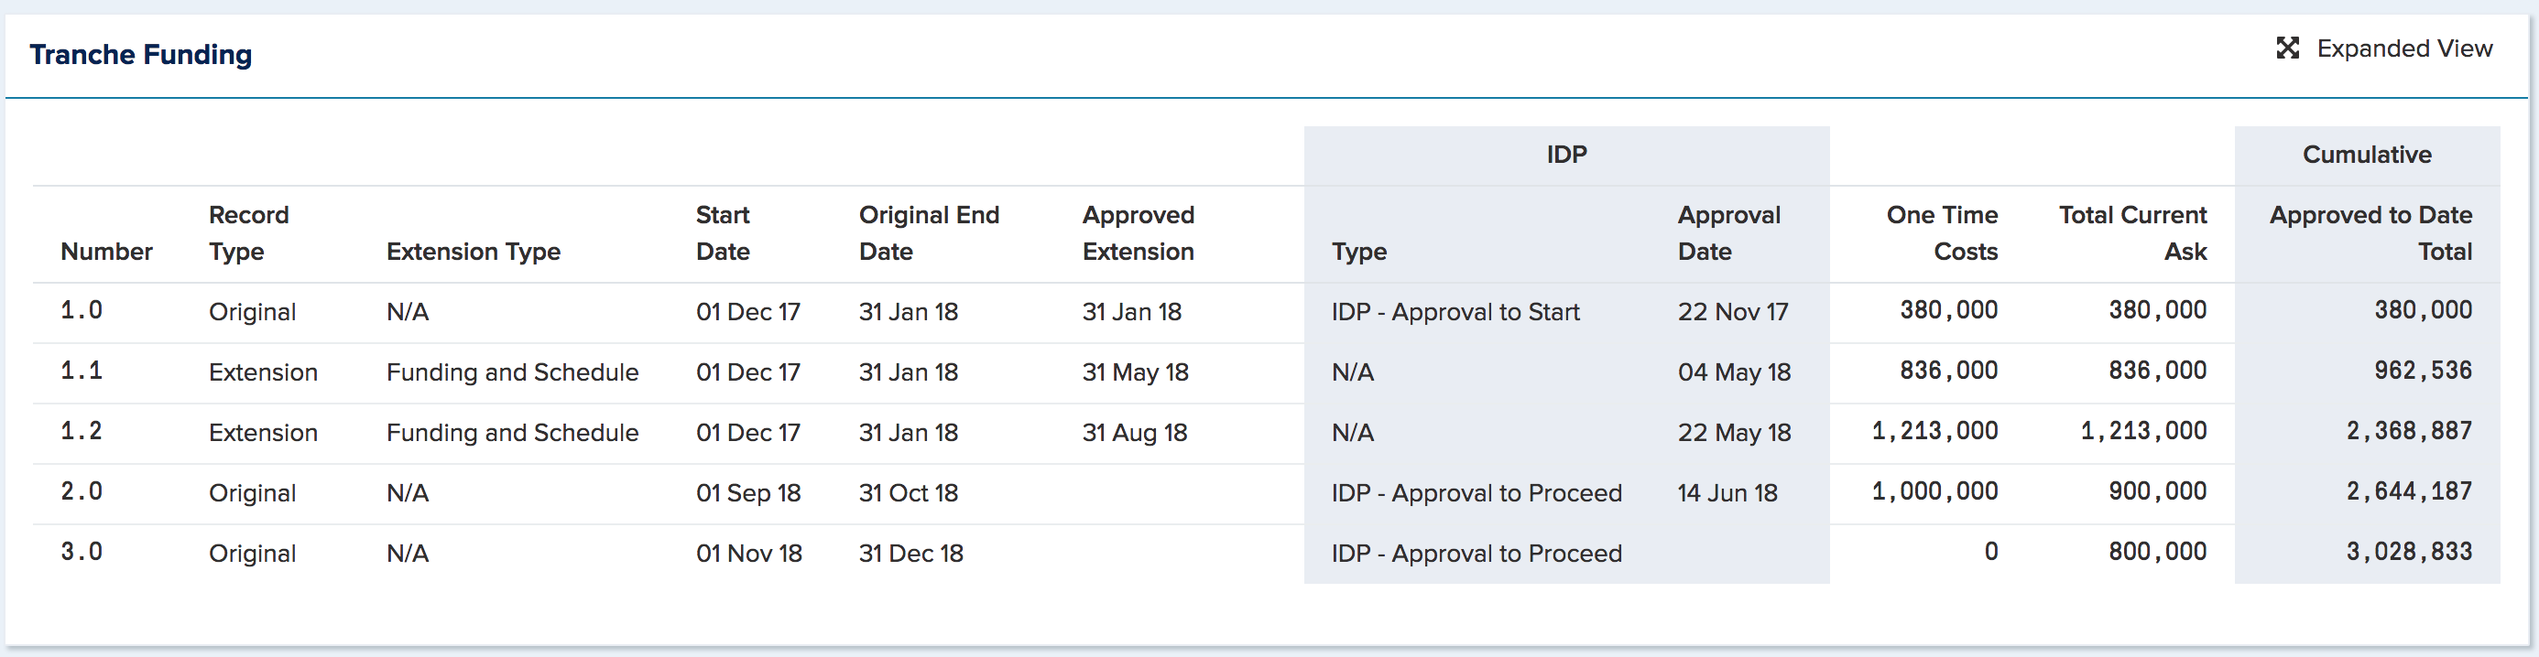Select the 31 Aug 18 approved extension
2539x657 pixels.
click(x=1135, y=433)
